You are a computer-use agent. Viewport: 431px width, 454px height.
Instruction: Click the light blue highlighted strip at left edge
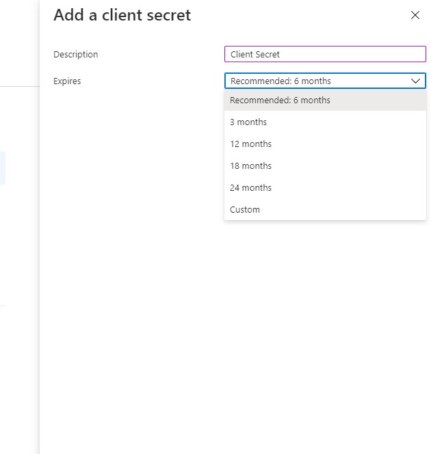[x=3, y=168]
